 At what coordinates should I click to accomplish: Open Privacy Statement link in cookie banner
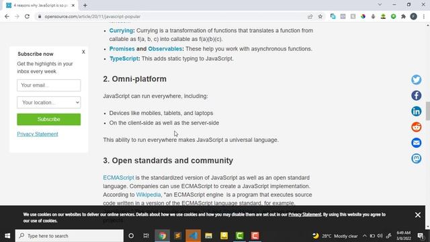(304, 214)
